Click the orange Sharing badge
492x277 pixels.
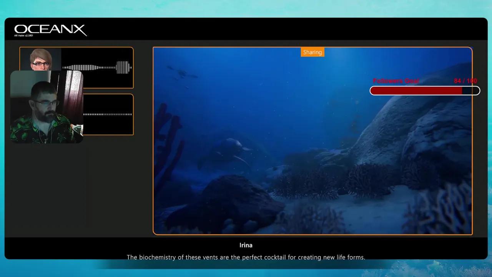tap(312, 52)
